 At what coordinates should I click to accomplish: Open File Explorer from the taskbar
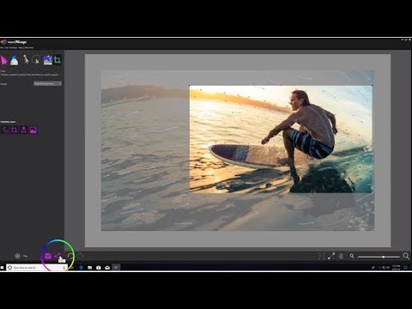[89, 268]
